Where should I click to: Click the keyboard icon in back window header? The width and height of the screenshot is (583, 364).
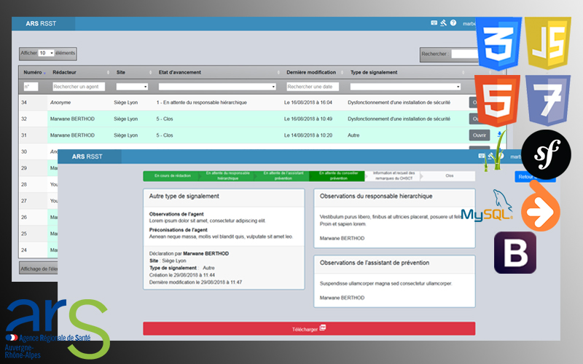pos(434,23)
